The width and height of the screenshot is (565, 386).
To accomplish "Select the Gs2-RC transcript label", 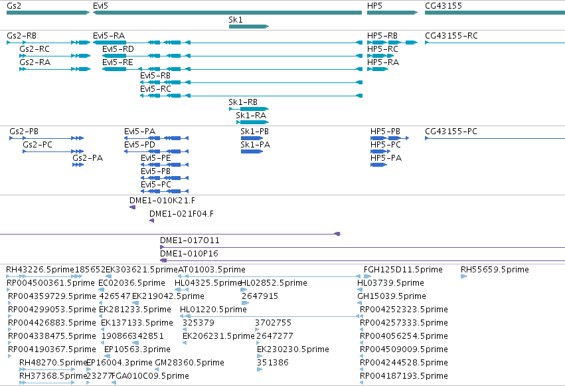I will [35, 49].
